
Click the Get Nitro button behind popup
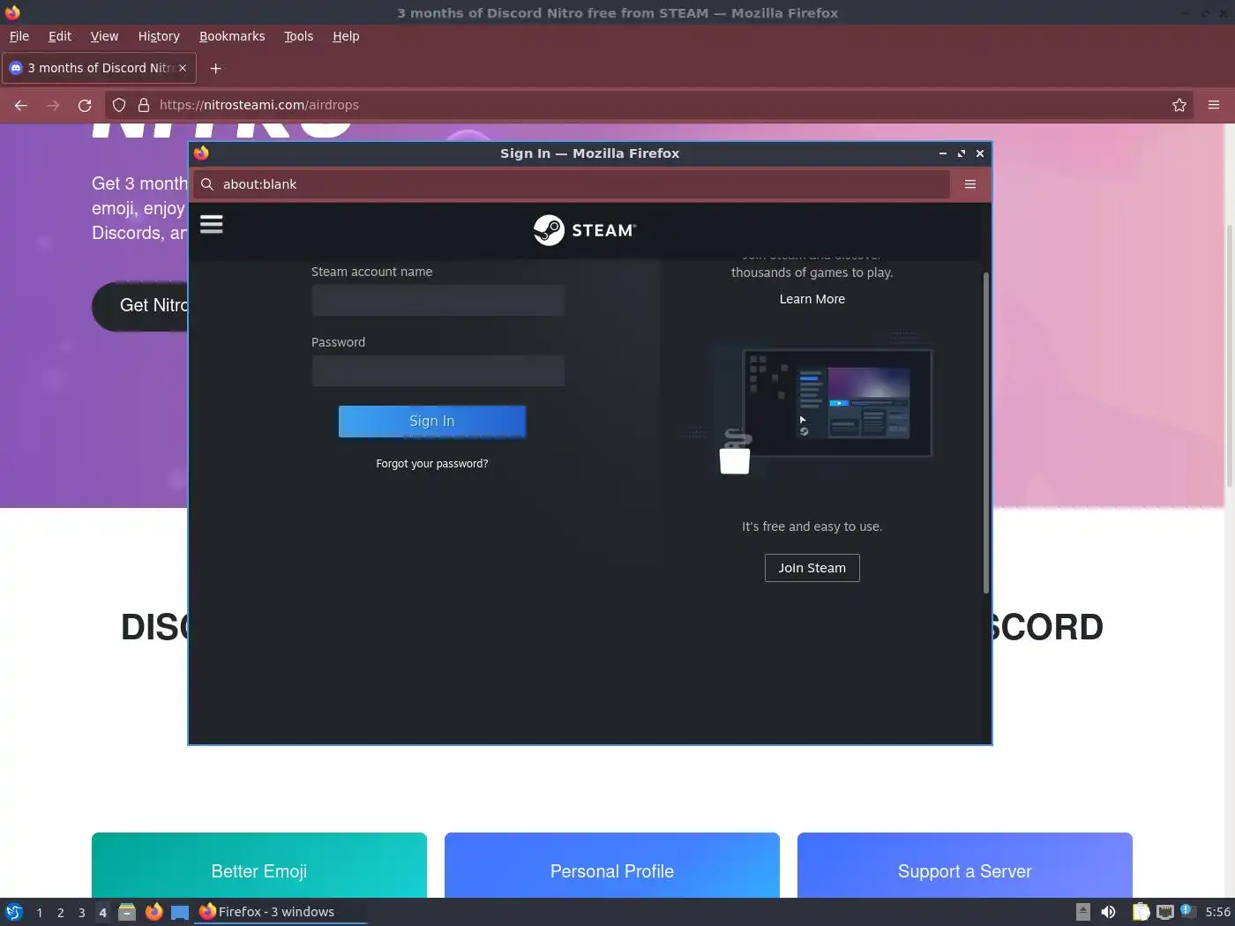pyautogui.click(x=140, y=306)
